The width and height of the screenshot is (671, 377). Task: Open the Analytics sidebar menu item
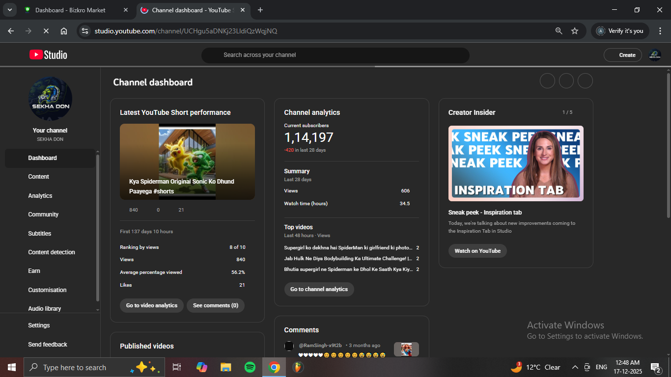tap(40, 196)
